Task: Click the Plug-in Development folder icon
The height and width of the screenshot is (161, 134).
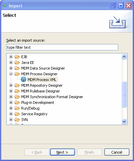Action: click(17, 103)
